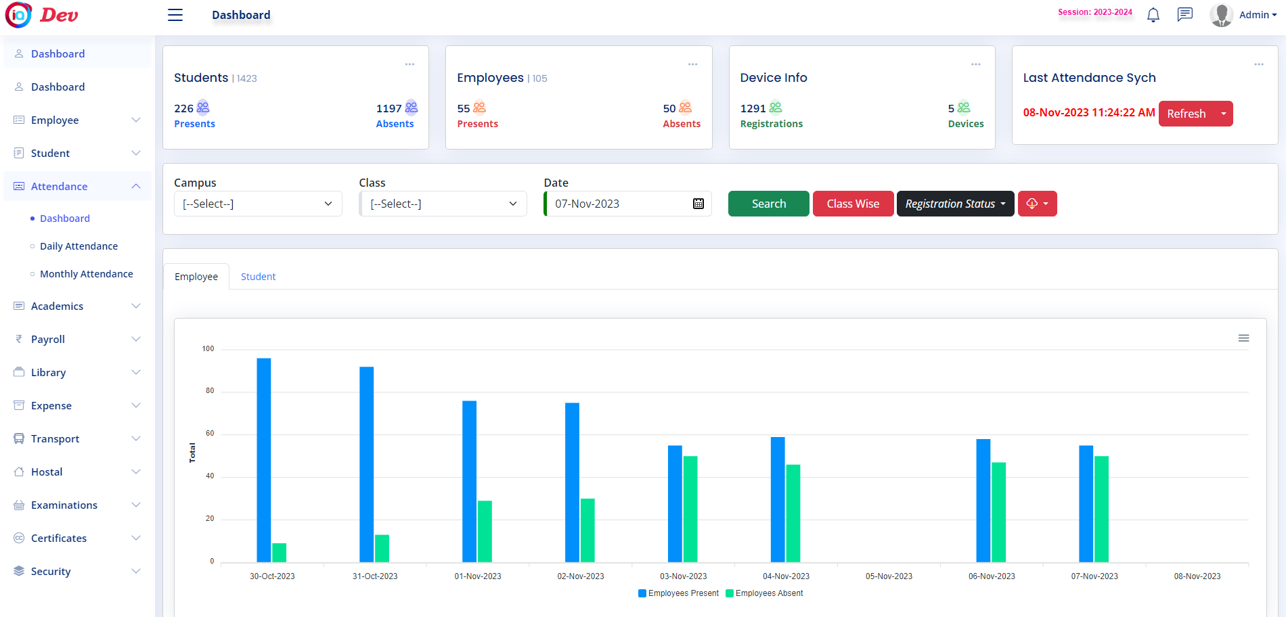Click the Class Wise button
Screen dimensions: 1286x617
pos(853,204)
